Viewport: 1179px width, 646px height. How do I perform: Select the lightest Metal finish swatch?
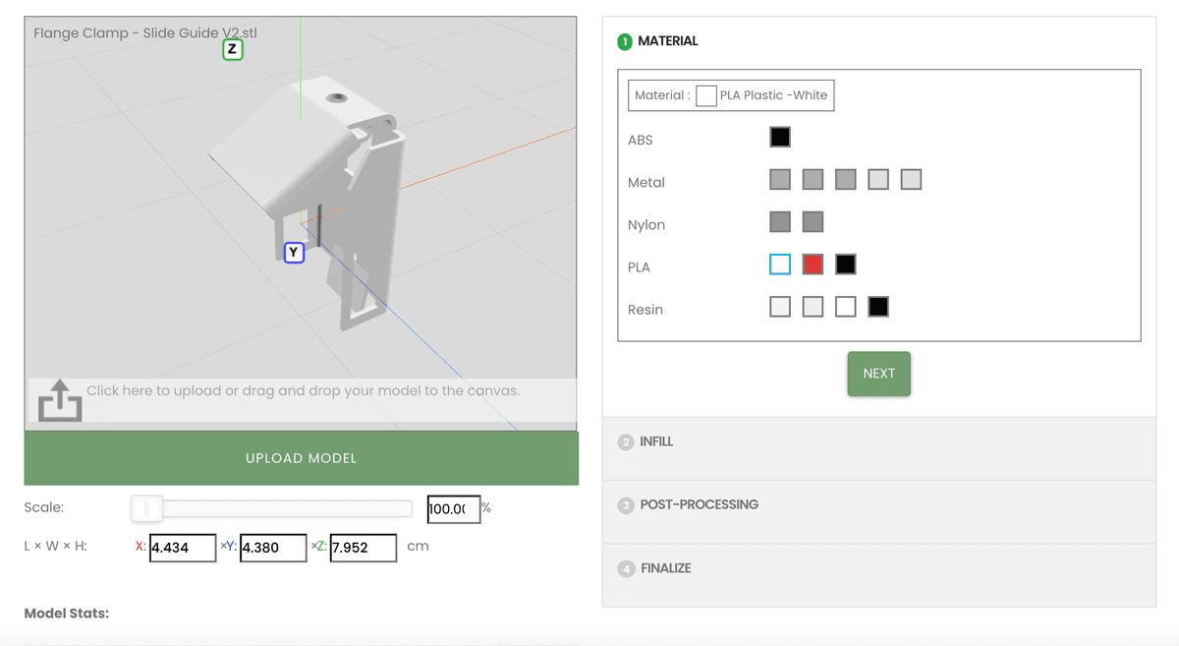[911, 178]
